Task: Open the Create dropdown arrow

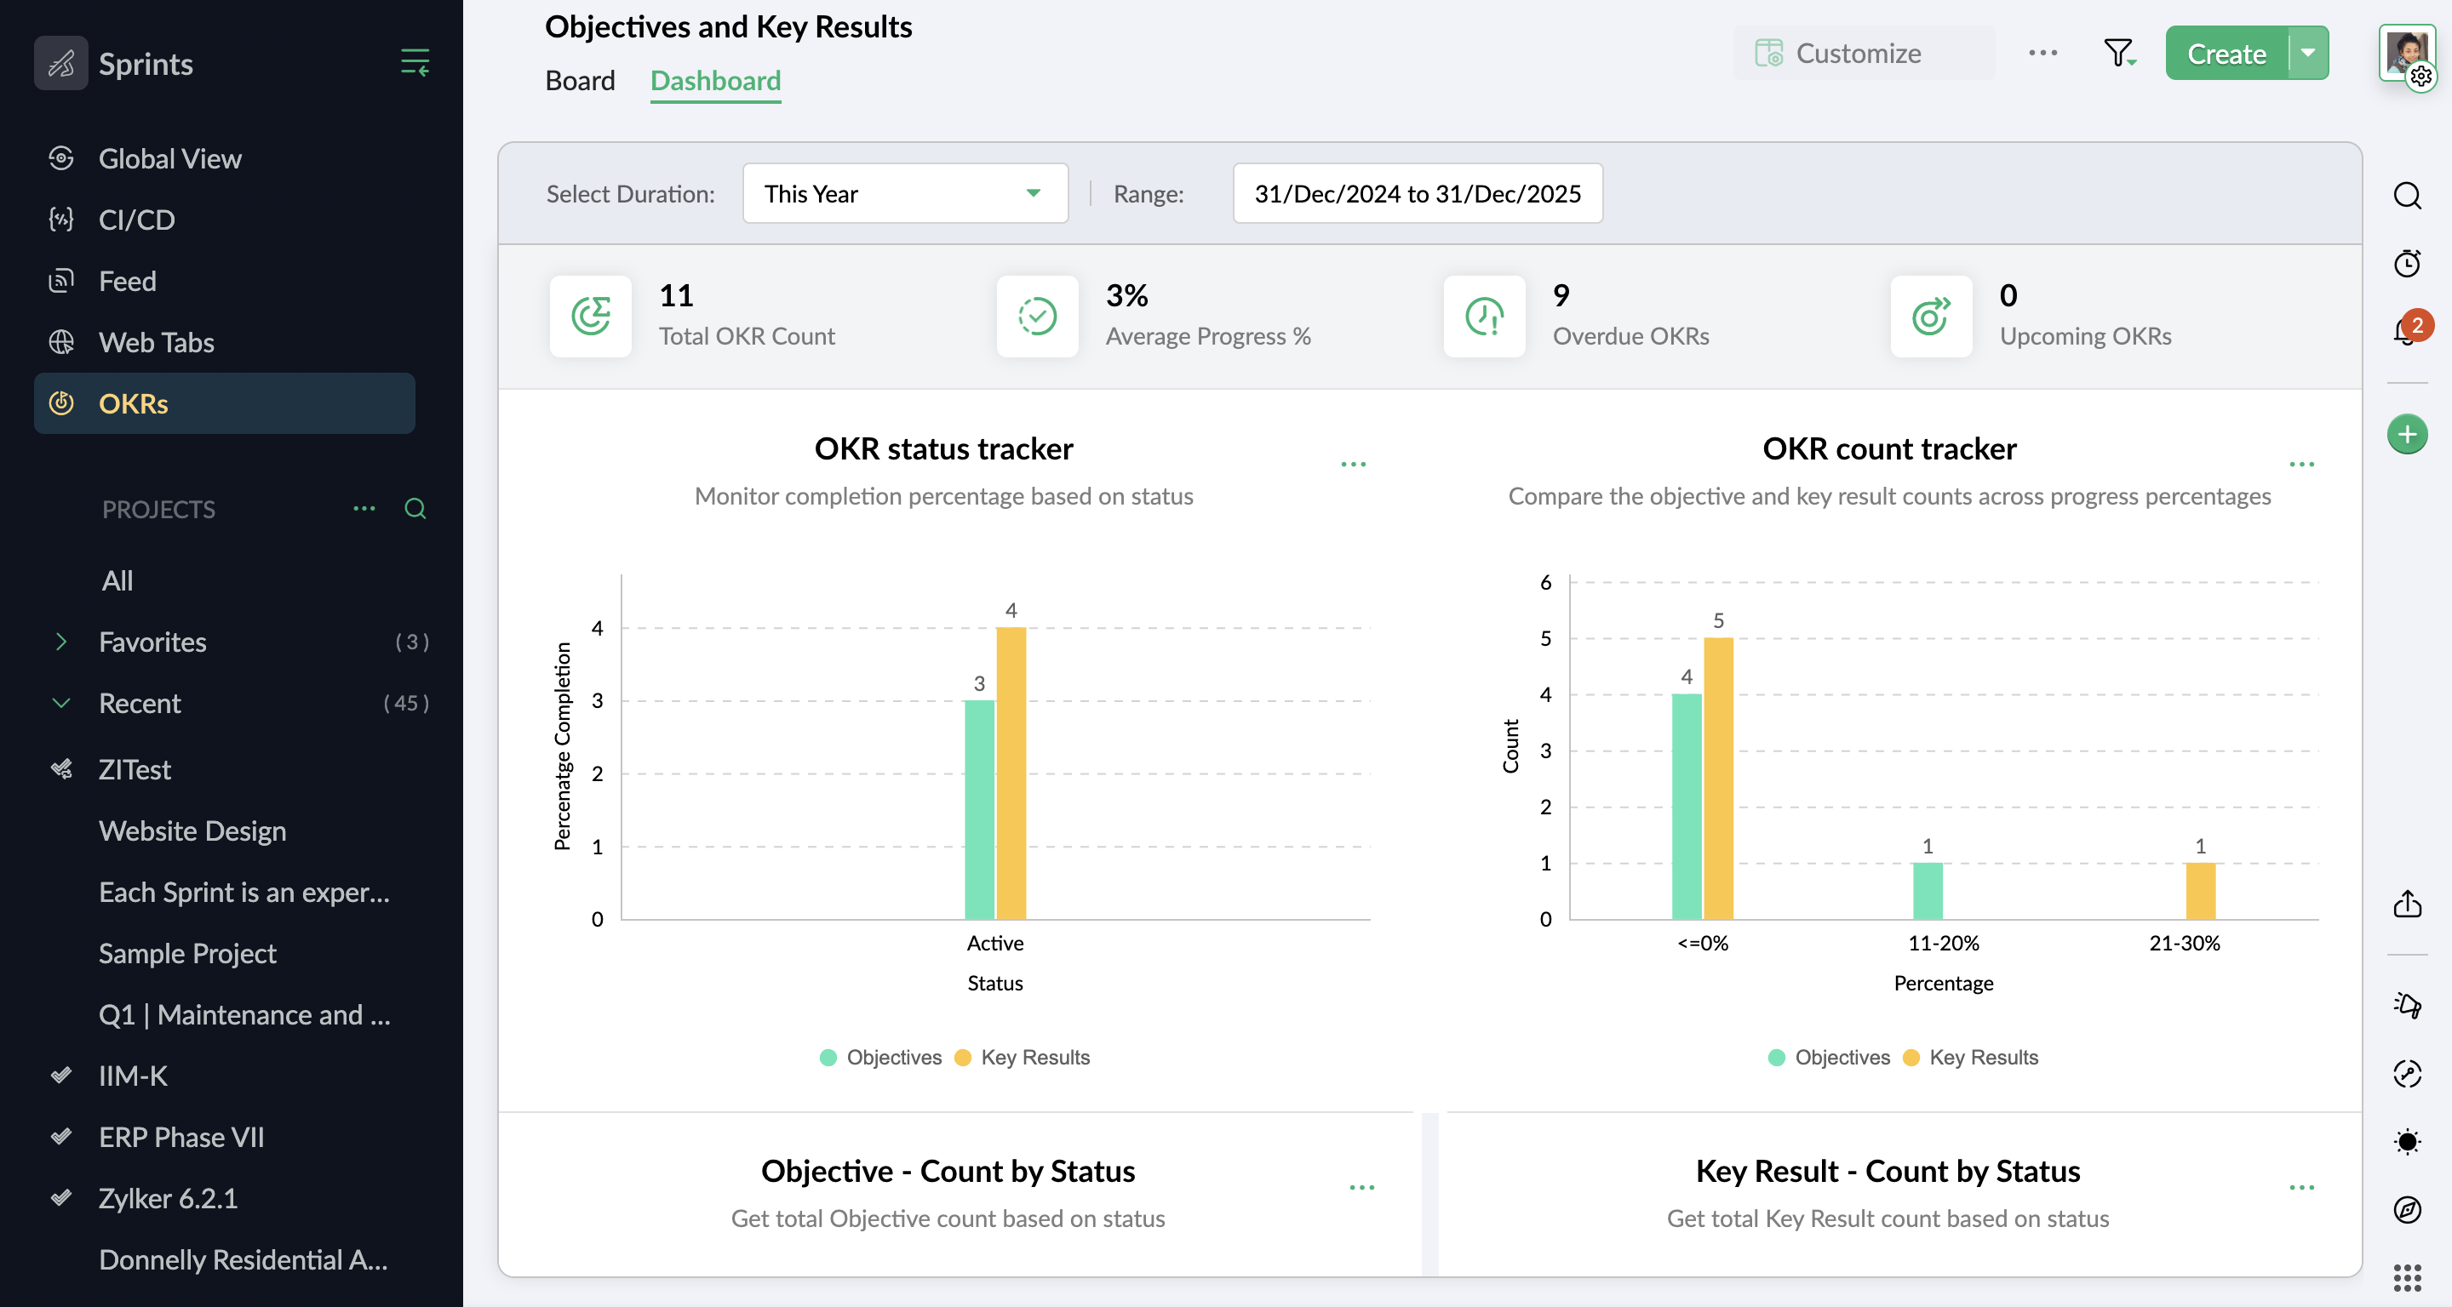Action: coord(2308,54)
